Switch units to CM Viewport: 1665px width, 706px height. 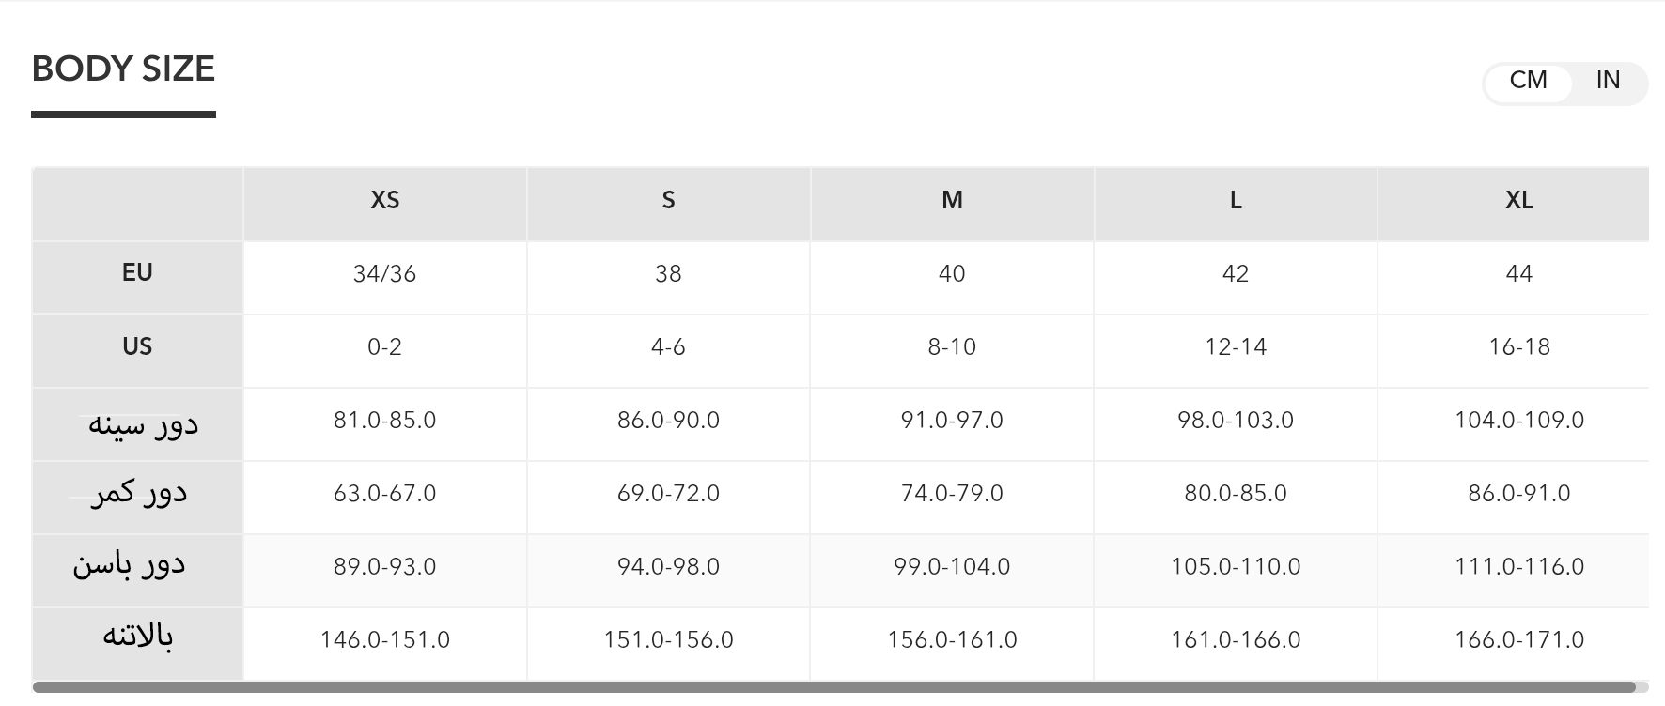pyautogui.click(x=1528, y=81)
